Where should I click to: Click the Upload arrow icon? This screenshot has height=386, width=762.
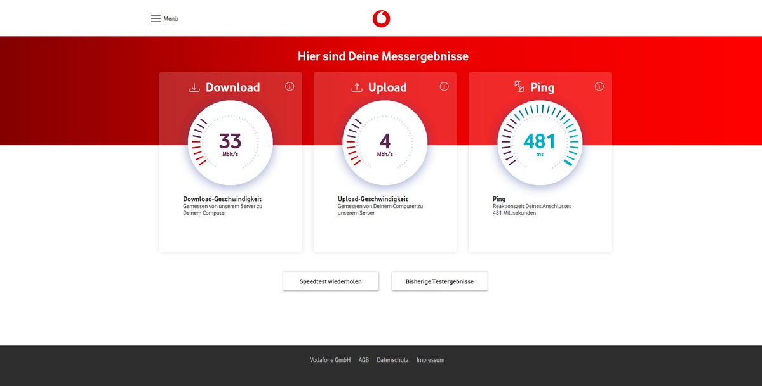pyautogui.click(x=357, y=87)
